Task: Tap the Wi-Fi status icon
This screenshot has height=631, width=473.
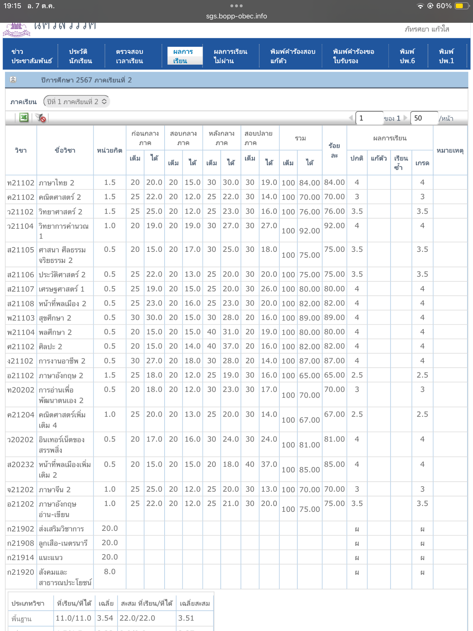Action: pos(420,6)
